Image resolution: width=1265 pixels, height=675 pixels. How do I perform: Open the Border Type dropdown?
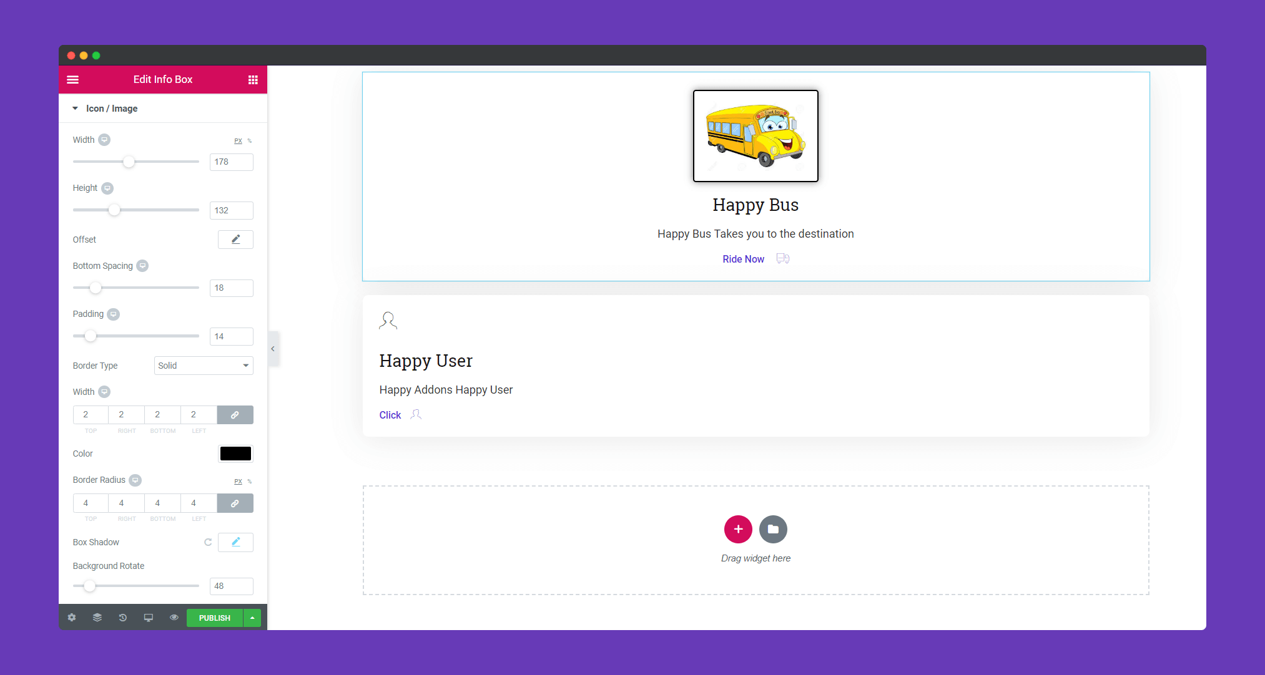[204, 366]
